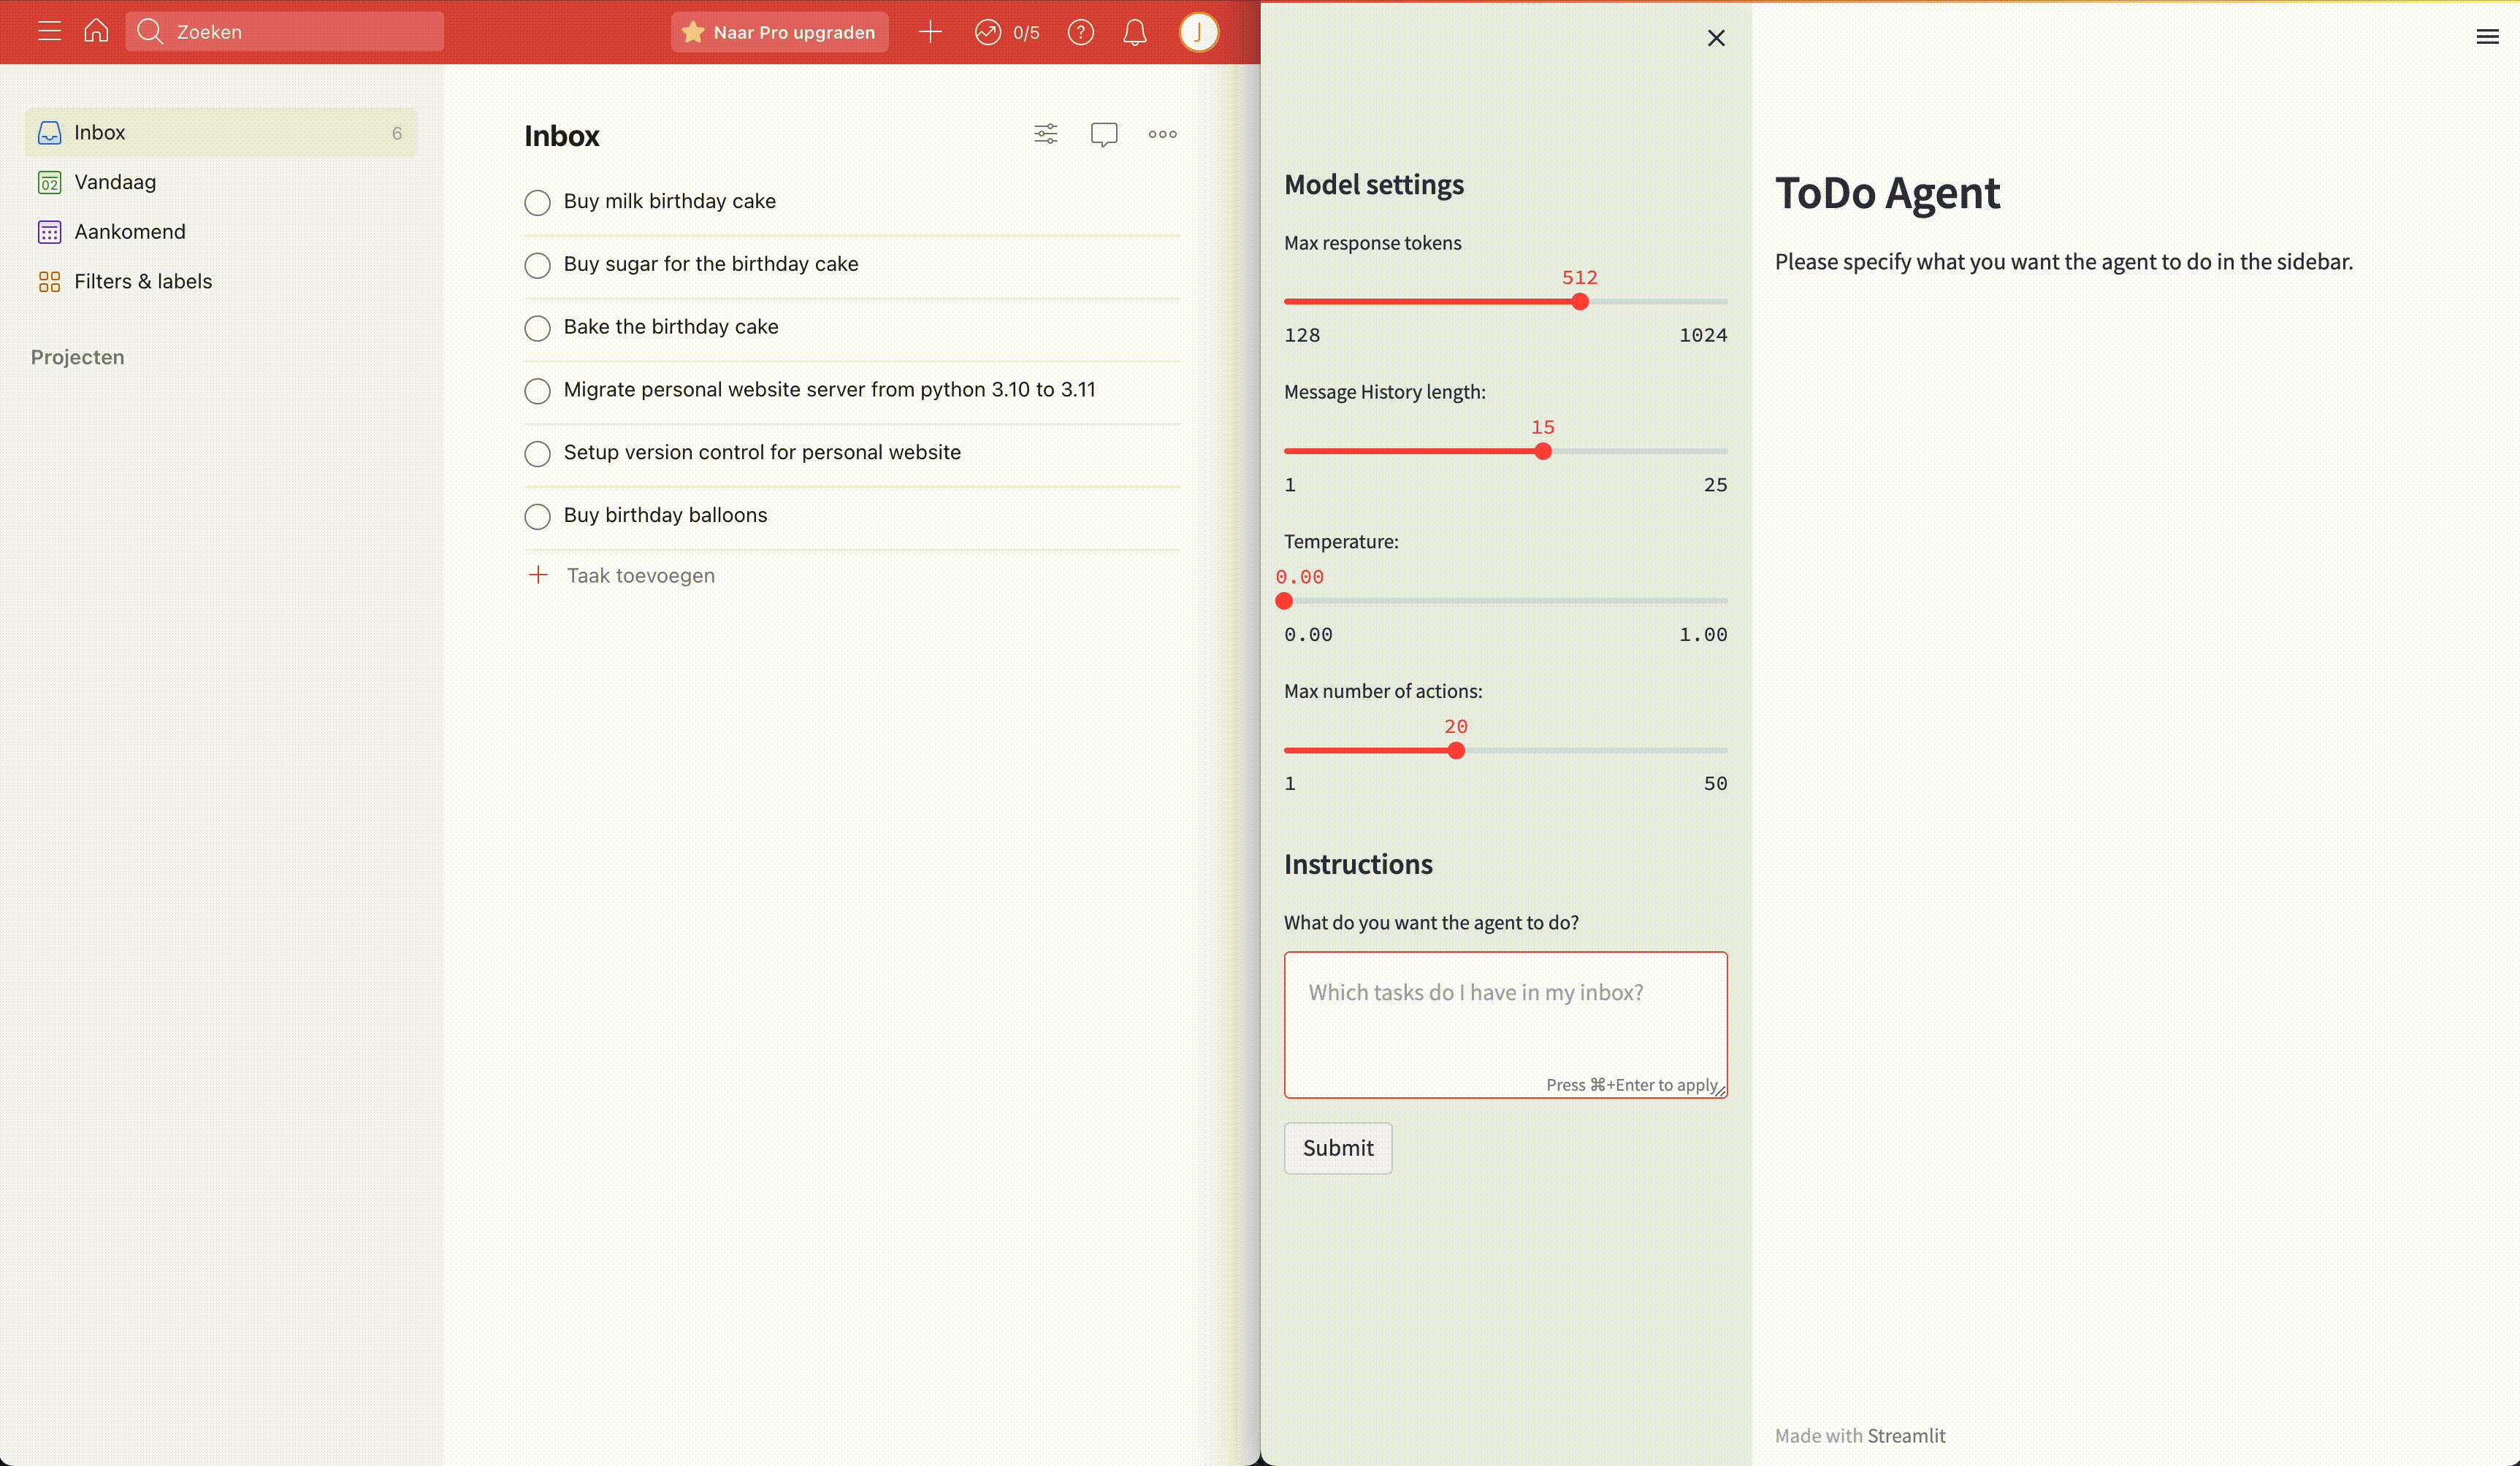Open Filters & labels in sidebar
The image size is (2520, 1466).
point(143,282)
